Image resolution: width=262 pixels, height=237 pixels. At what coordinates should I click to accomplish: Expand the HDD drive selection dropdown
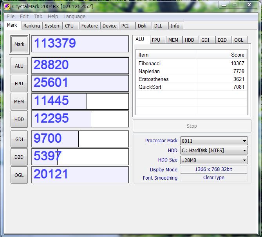tap(213, 151)
